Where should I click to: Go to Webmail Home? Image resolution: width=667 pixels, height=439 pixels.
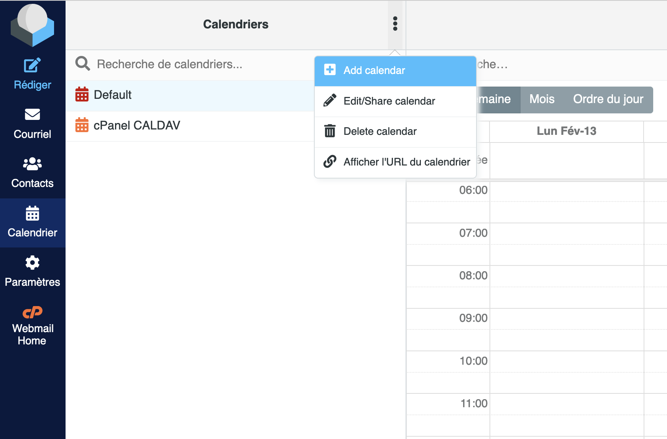coord(33,326)
